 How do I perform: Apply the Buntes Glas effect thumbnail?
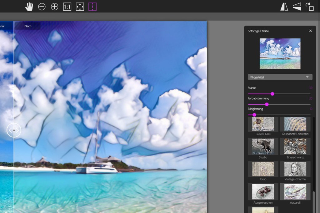263,124
